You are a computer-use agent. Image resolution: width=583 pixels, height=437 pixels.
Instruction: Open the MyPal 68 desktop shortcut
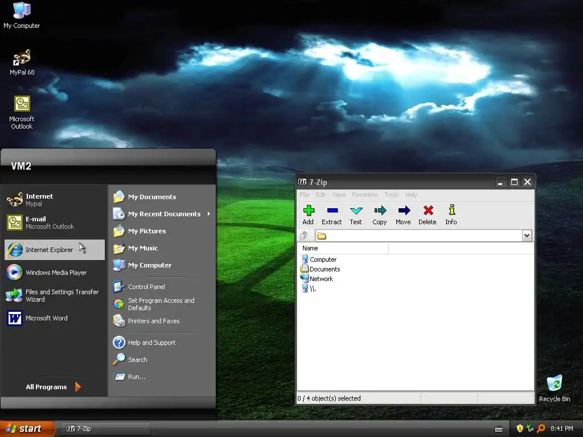[x=22, y=63]
